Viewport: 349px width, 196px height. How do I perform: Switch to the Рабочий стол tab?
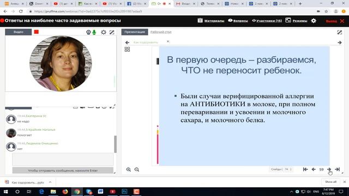(x=161, y=32)
